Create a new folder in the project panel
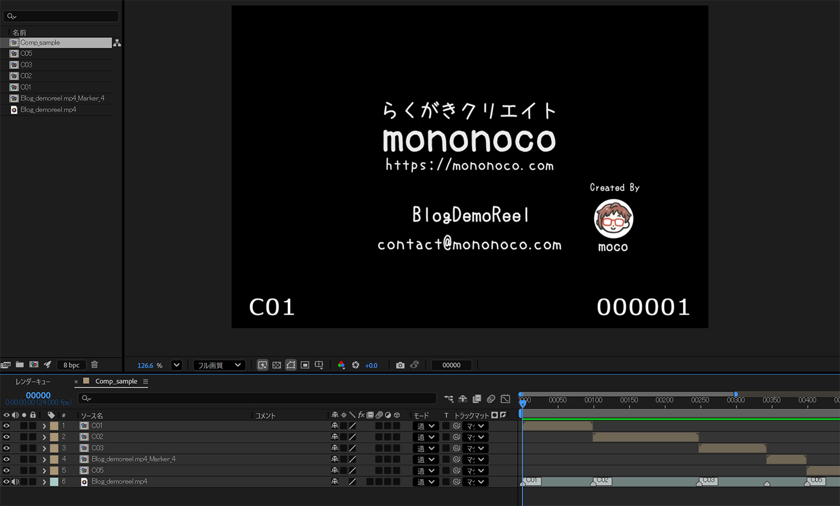 point(20,365)
